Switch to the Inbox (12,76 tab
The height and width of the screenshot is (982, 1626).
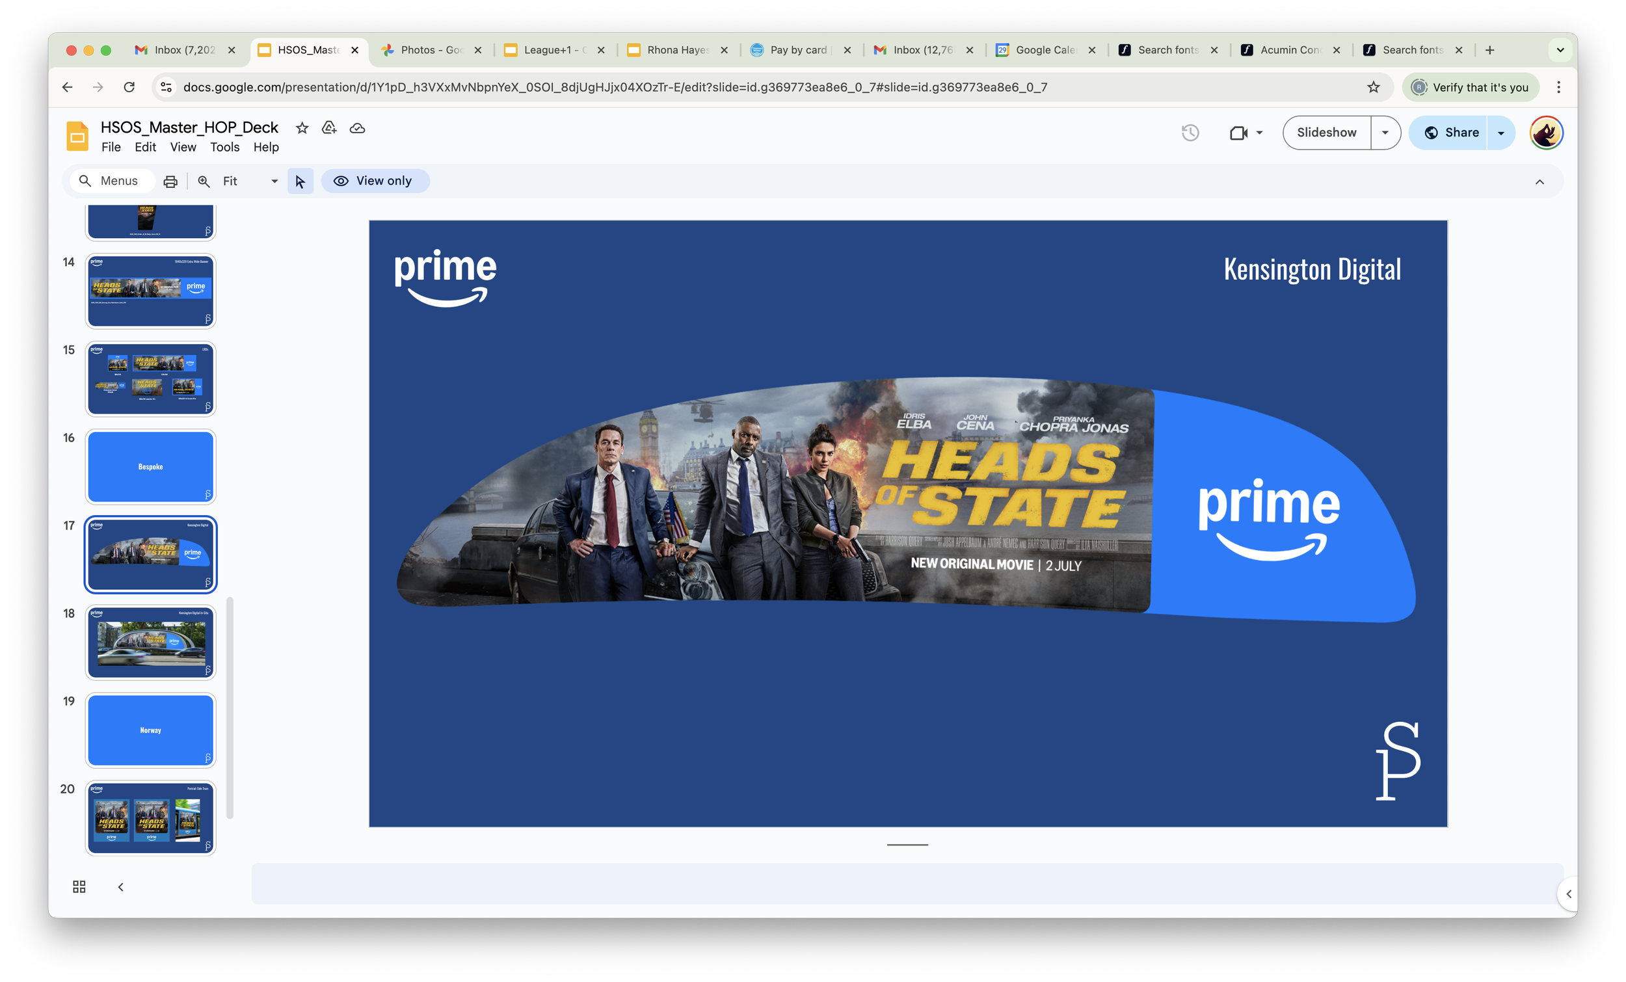tap(922, 50)
